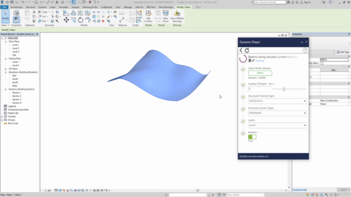Select the Modify tool in ribbon
This screenshot has height=197, width=351.
[x=5, y=16]
